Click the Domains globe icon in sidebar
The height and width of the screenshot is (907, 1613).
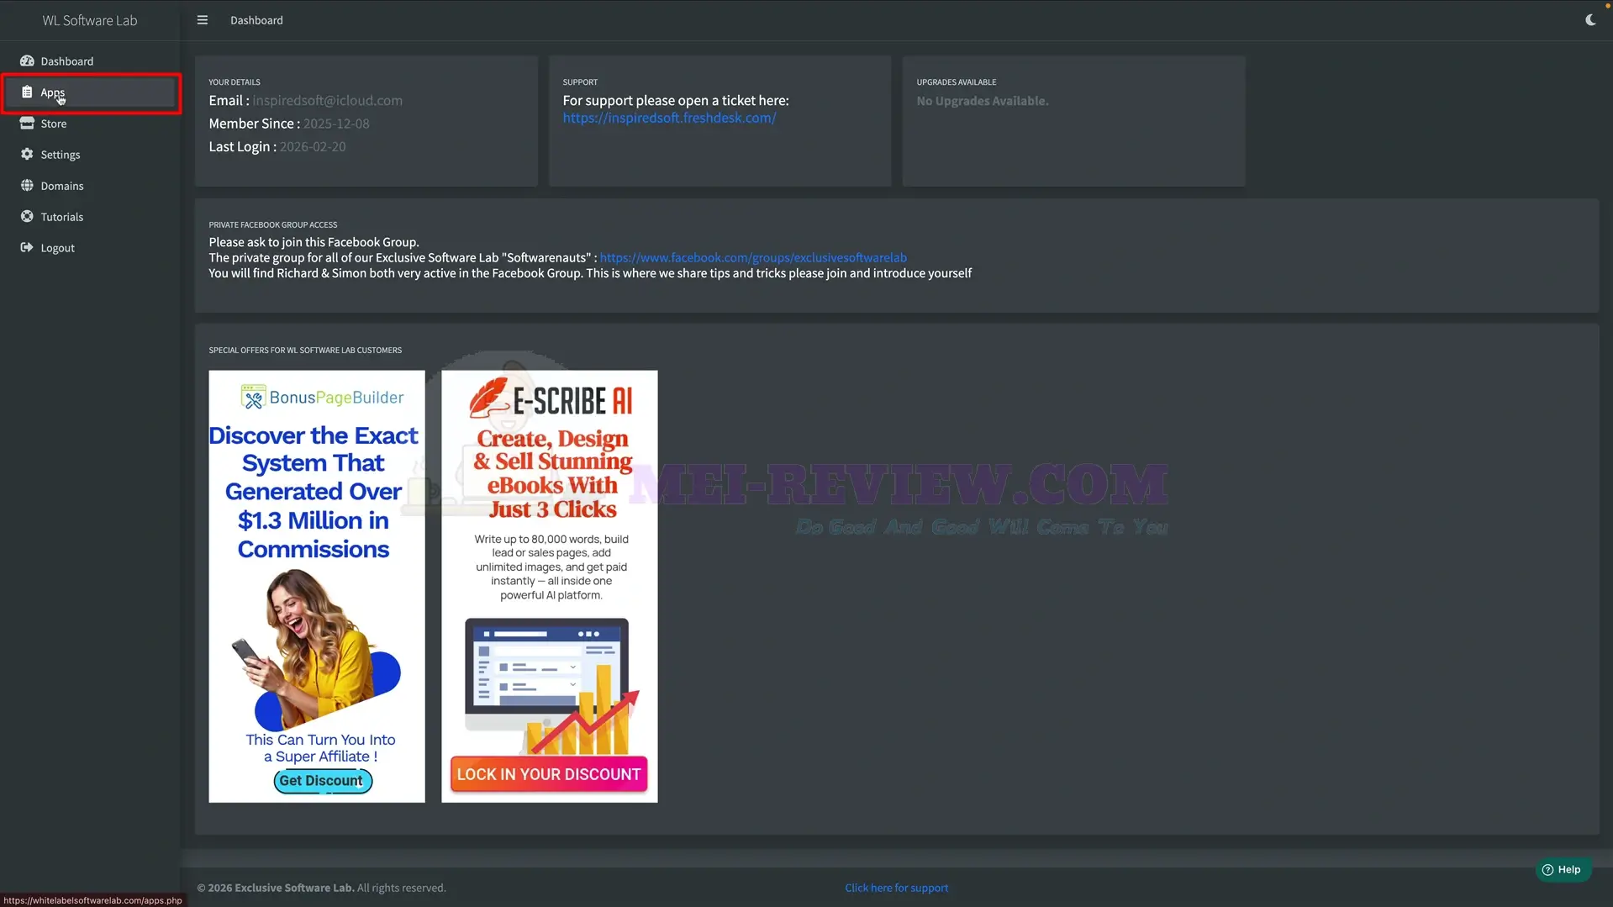pyautogui.click(x=27, y=186)
